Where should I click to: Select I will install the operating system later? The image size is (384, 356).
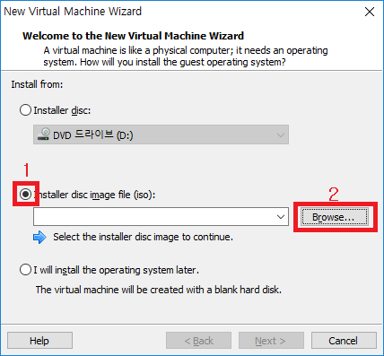tap(25, 270)
